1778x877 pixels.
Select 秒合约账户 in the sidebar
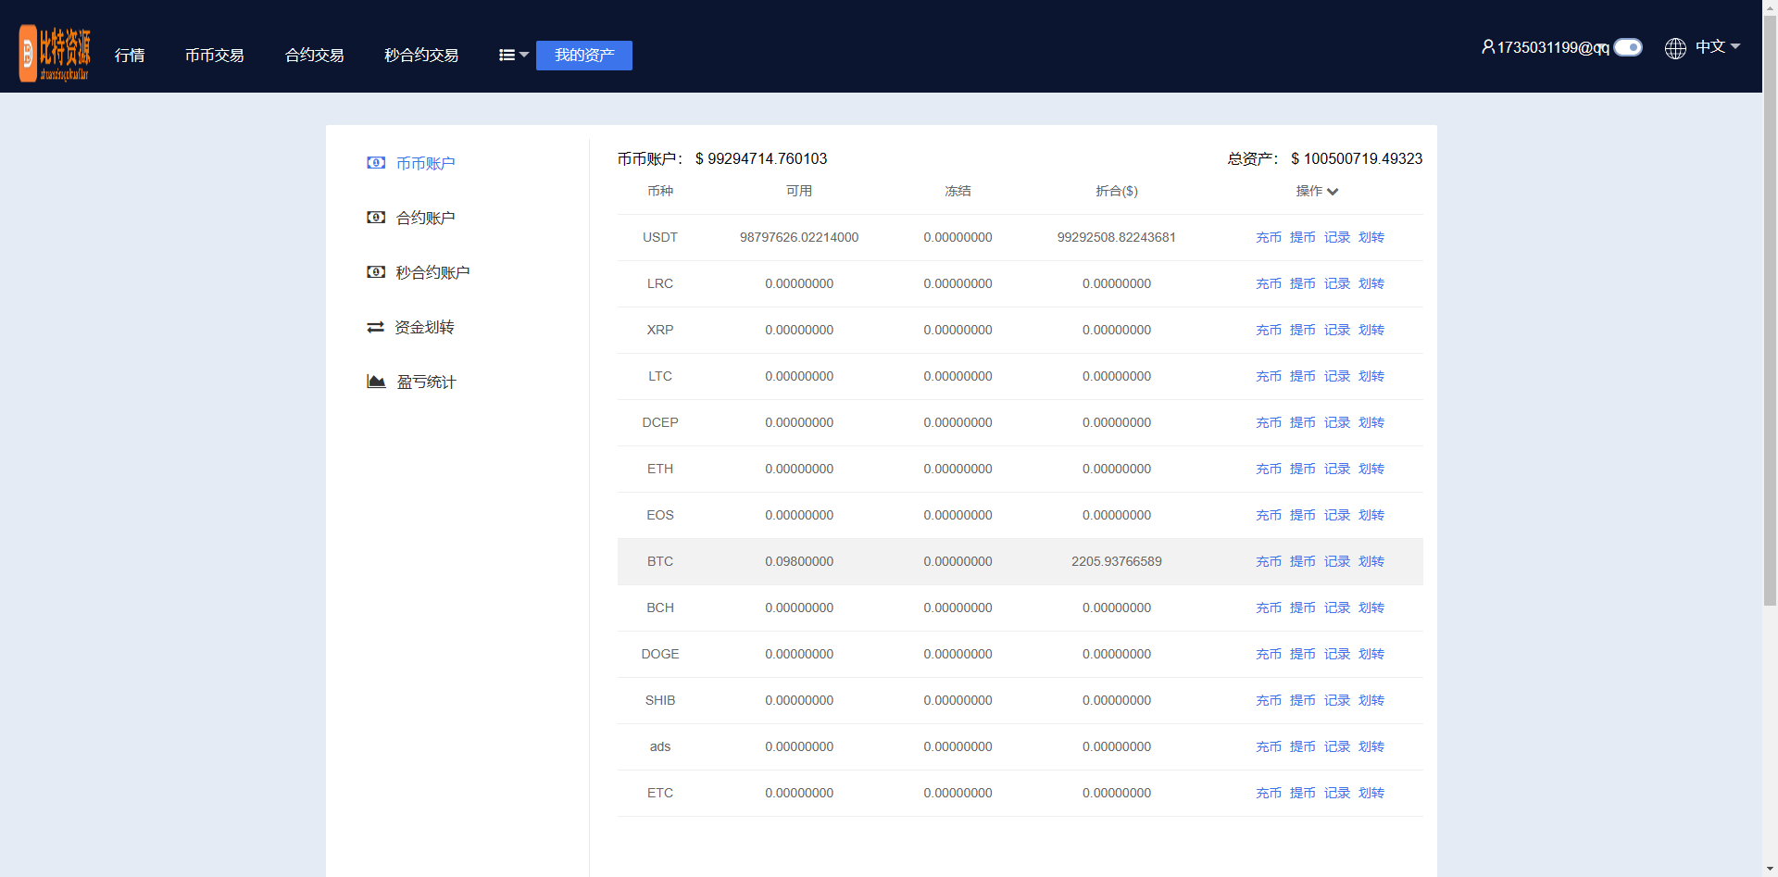[x=433, y=272]
